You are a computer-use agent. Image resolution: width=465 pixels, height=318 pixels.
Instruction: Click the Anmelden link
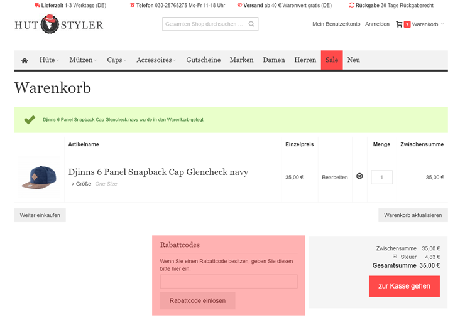coord(377,24)
